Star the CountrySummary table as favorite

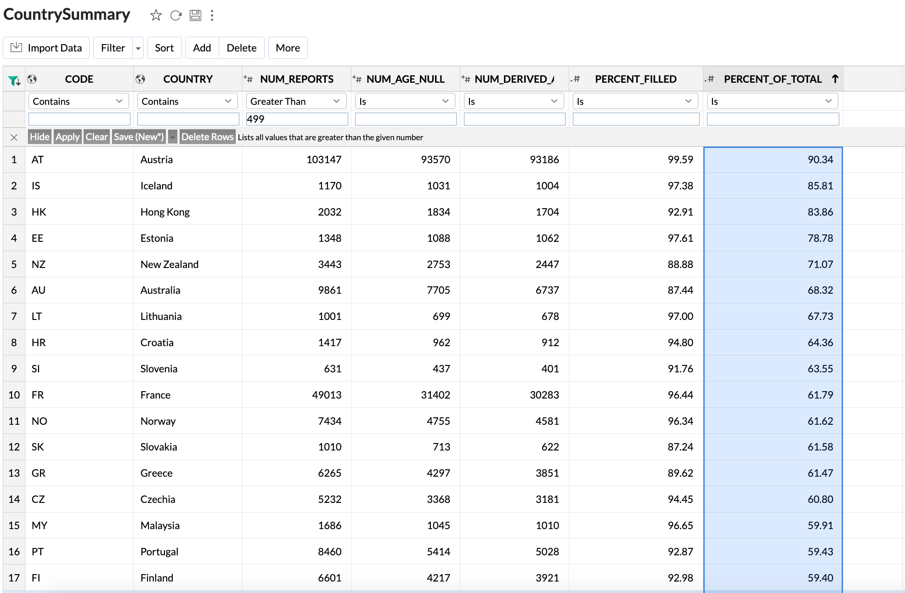click(x=156, y=15)
